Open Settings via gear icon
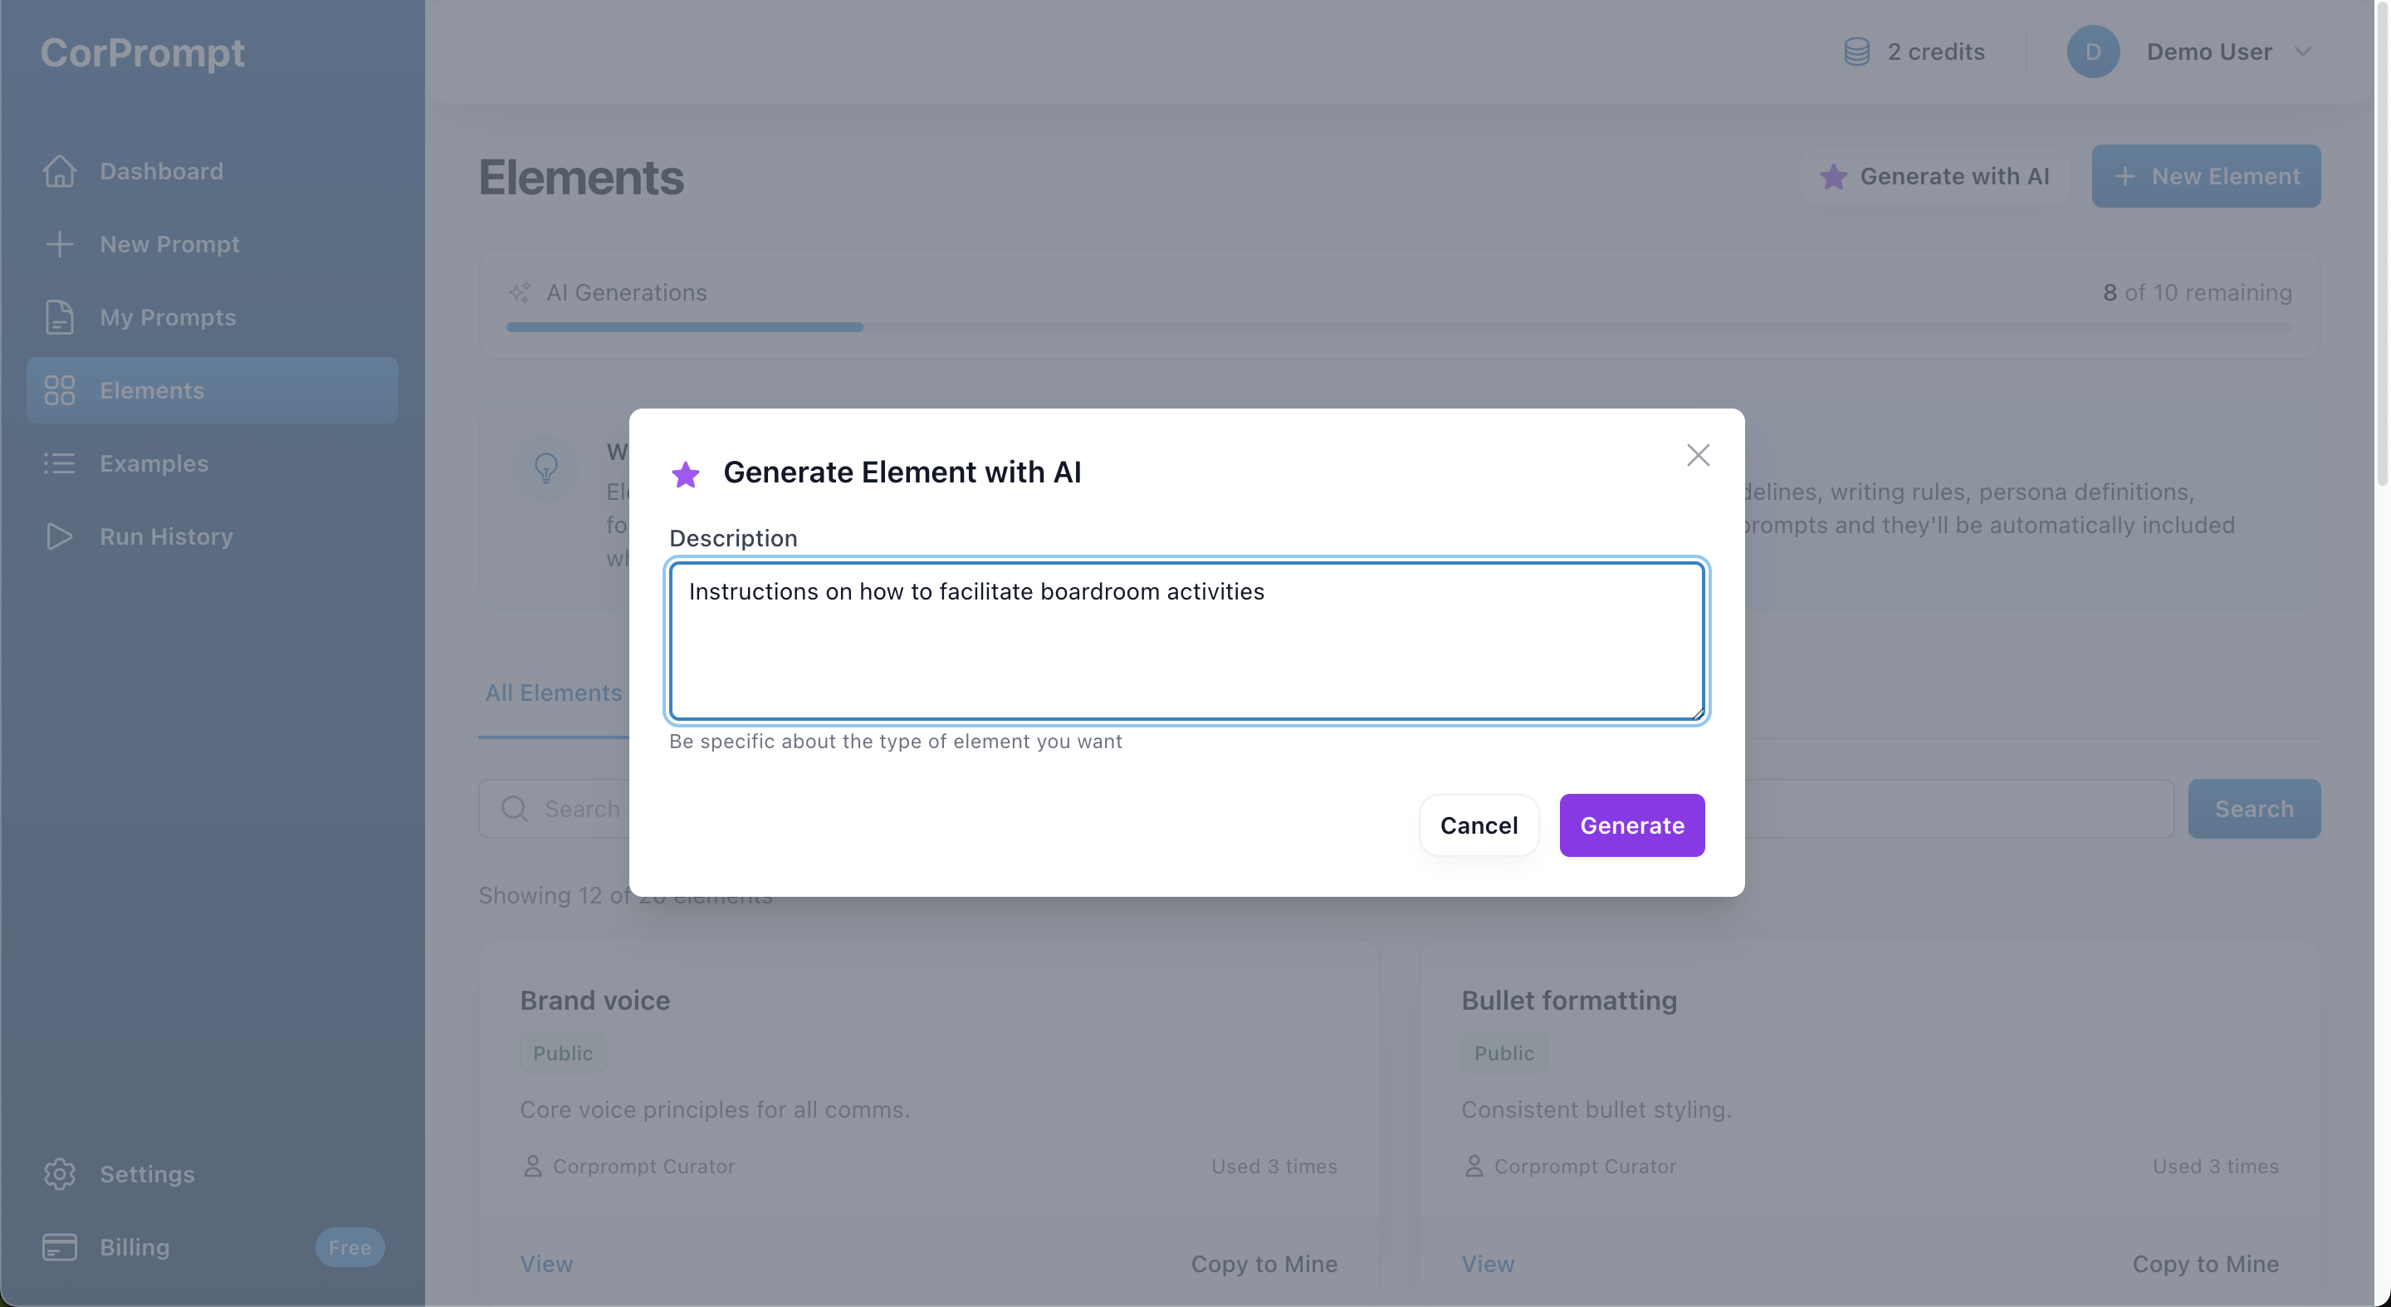 pyautogui.click(x=60, y=1173)
